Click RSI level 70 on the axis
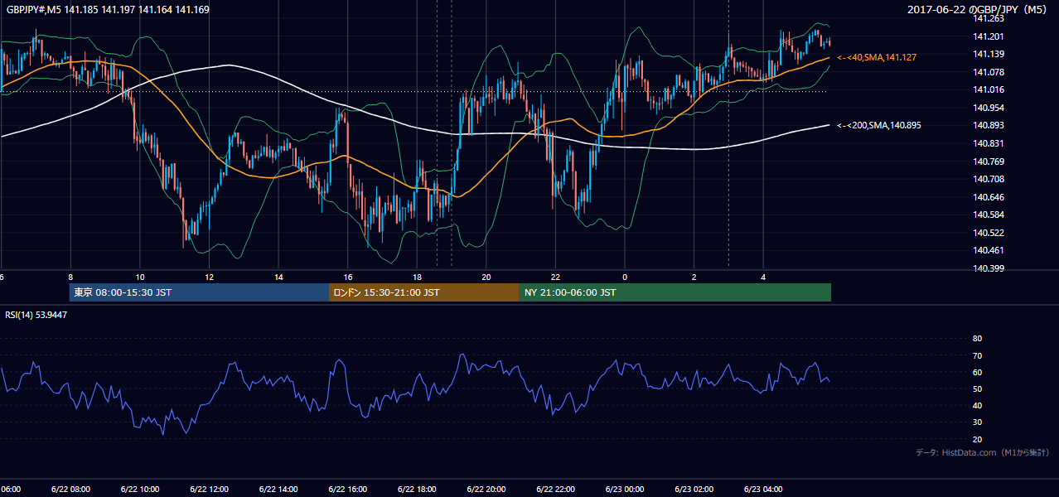1059x497 pixels. [x=977, y=355]
